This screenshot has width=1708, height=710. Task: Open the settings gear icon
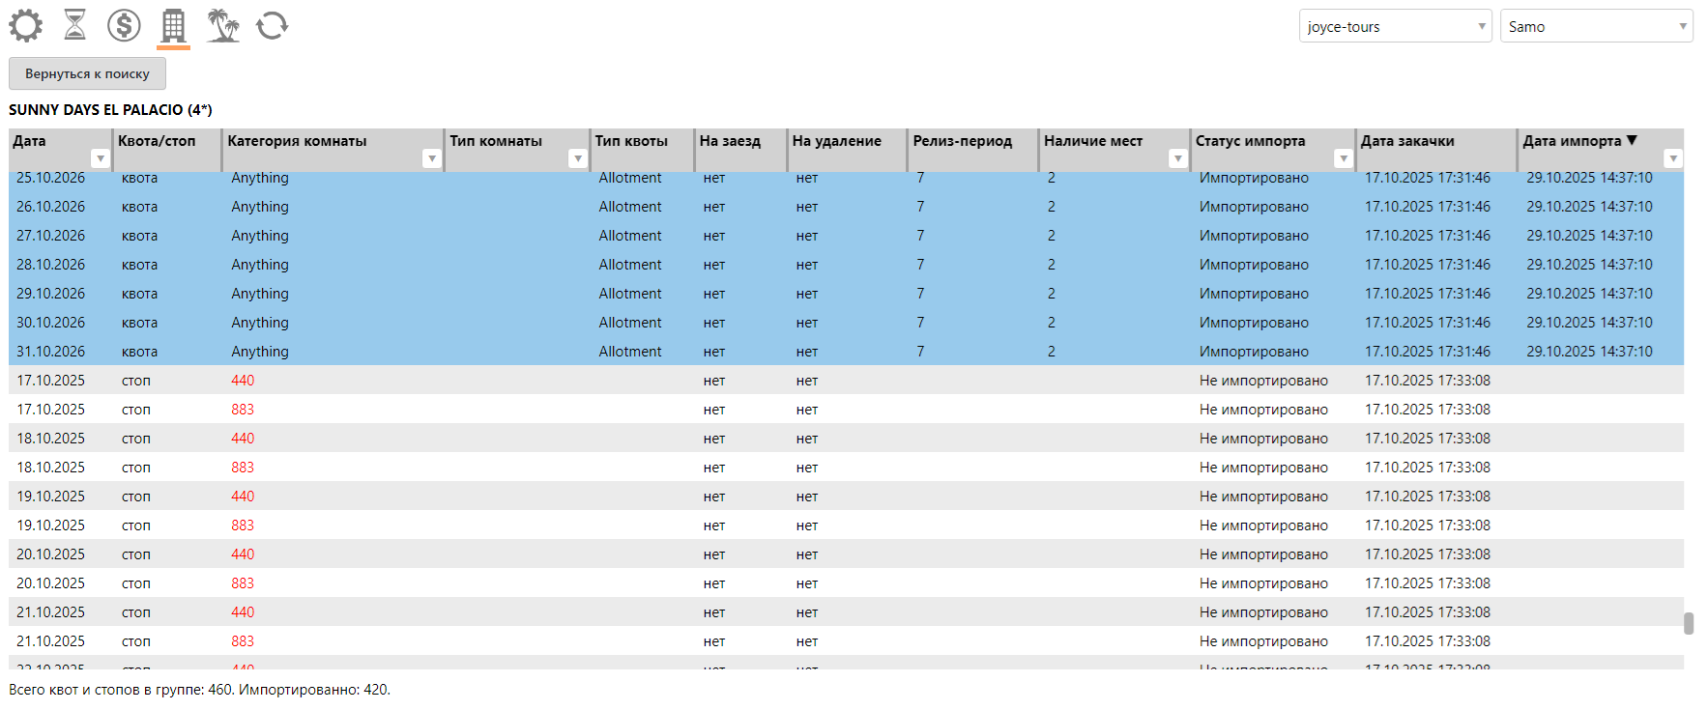coord(26,25)
